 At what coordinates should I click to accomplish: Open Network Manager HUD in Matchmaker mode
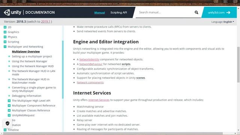click(31, 81)
